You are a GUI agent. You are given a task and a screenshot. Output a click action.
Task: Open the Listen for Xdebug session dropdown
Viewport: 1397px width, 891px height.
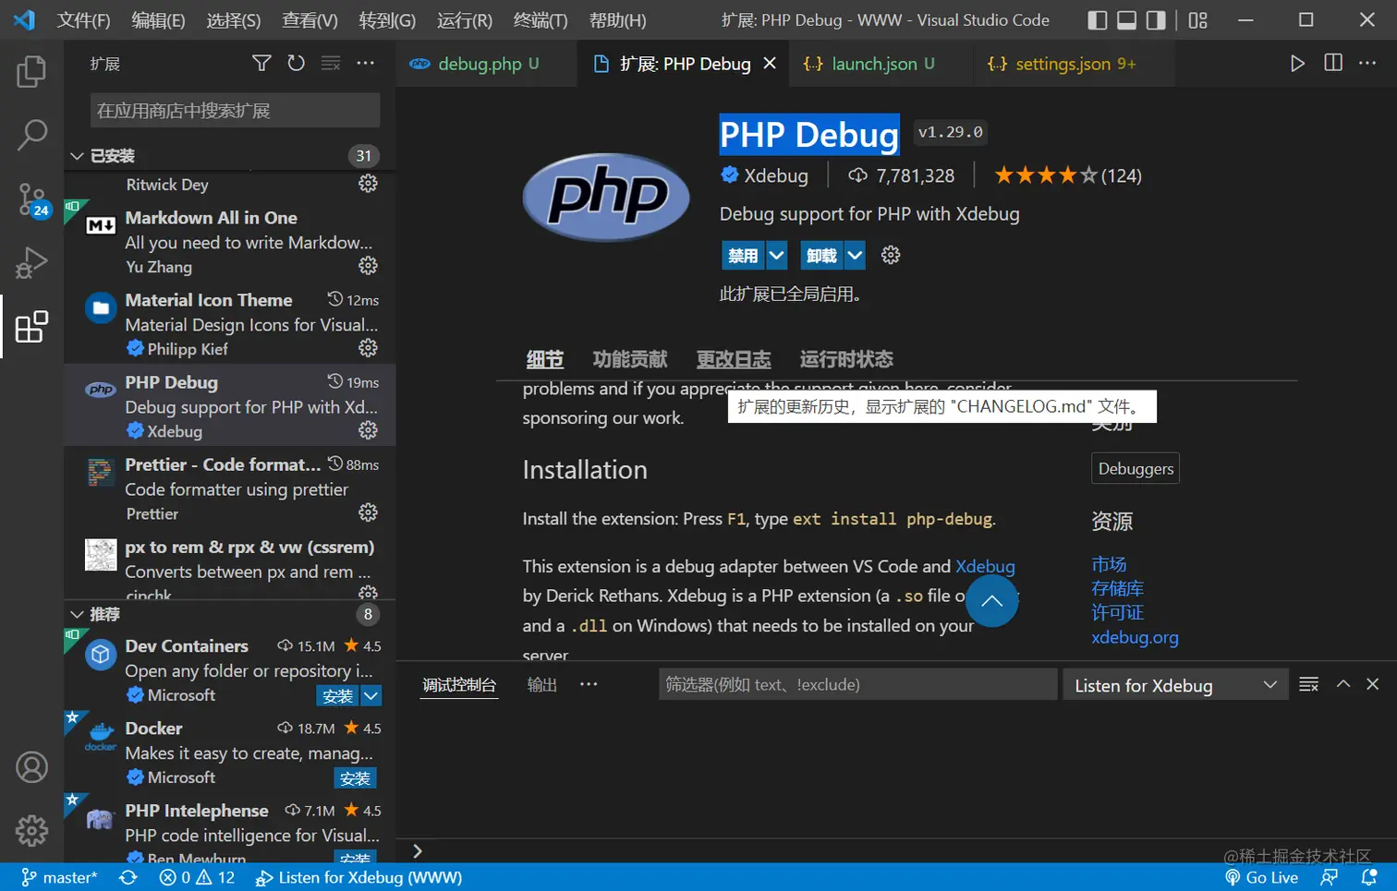(1175, 685)
